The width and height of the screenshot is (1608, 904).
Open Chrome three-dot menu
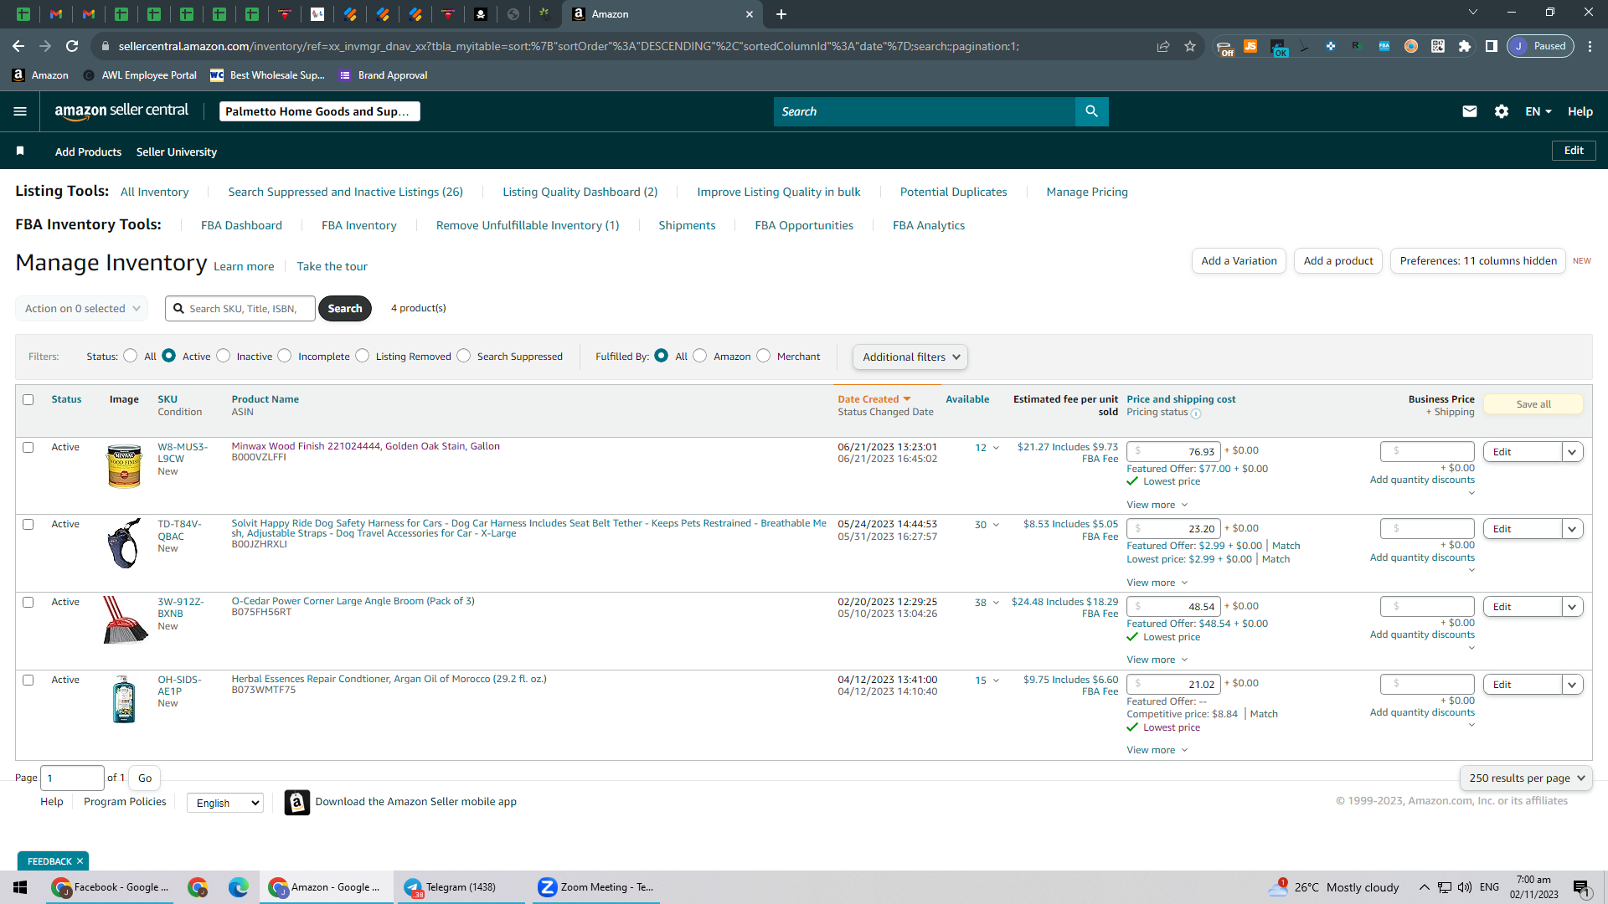coord(1590,46)
